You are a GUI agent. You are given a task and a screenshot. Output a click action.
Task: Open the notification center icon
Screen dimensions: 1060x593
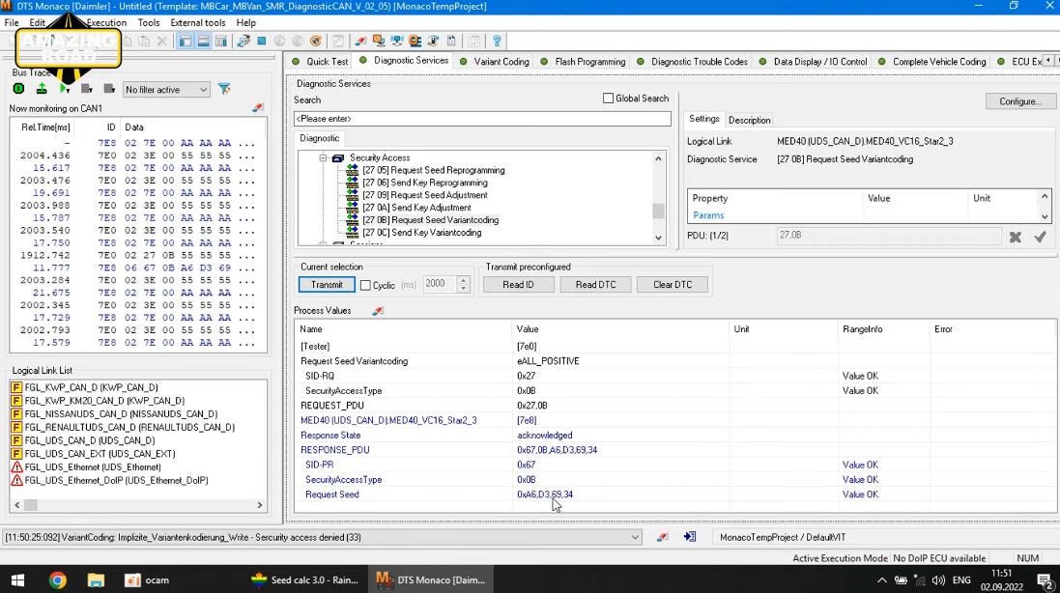[x=1044, y=579]
